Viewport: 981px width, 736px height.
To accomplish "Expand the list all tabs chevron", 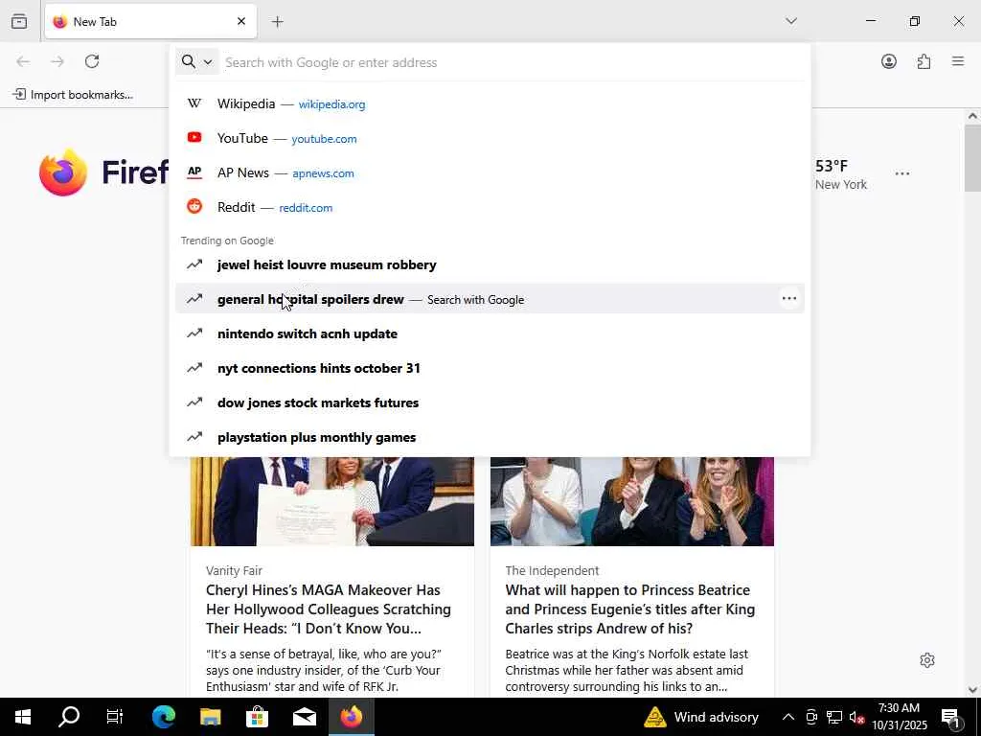I will click(790, 21).
